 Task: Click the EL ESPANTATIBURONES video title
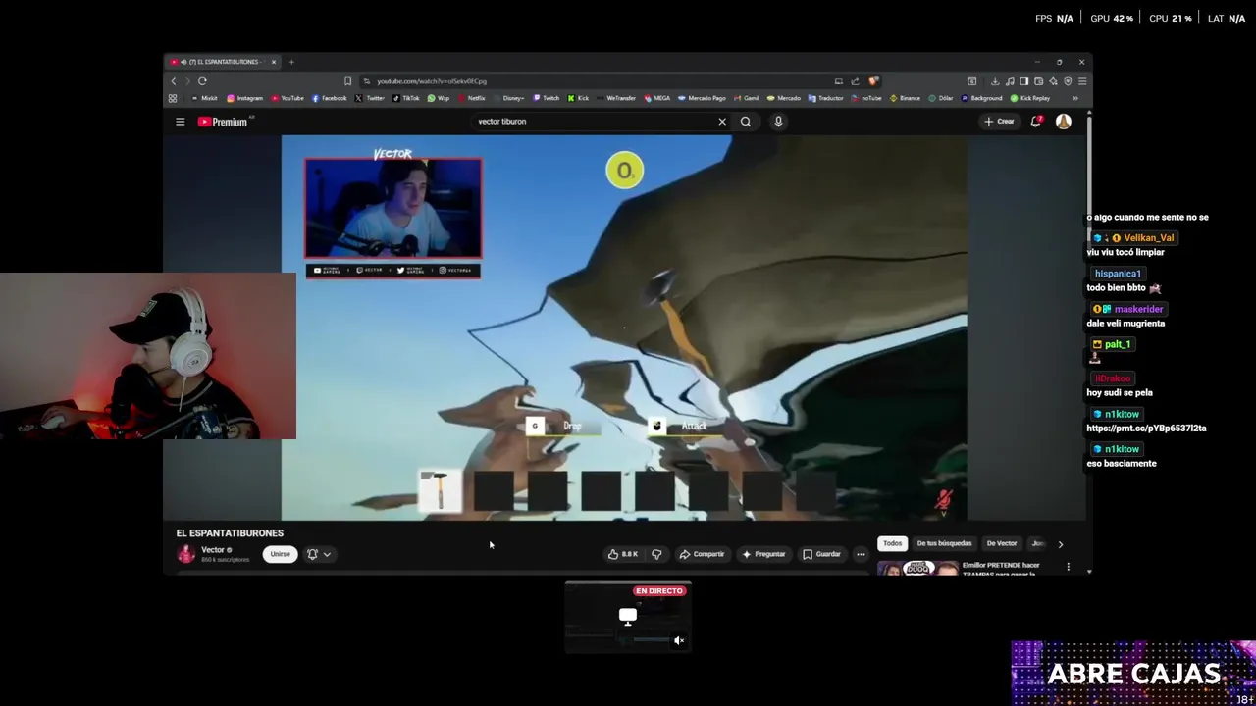[230, 533]
